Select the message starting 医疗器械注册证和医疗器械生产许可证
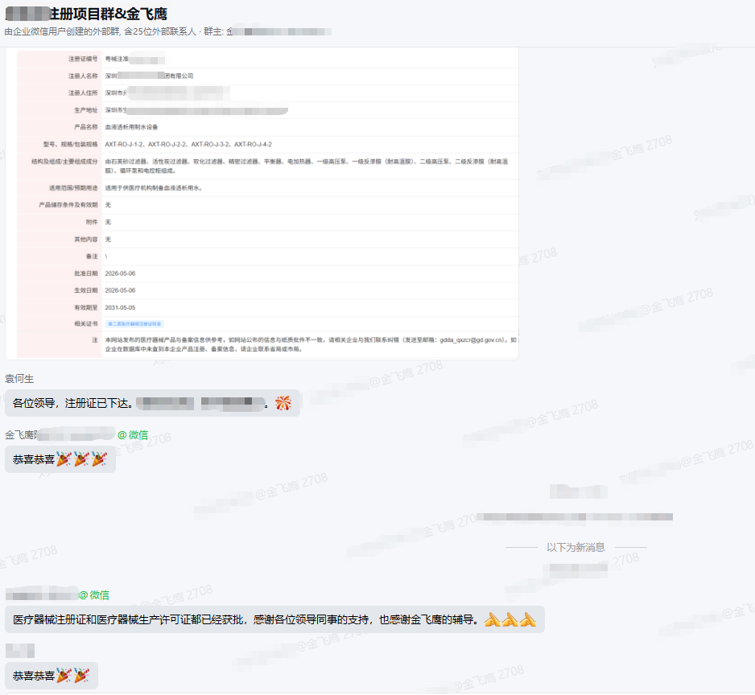The image size is (755, 695). pyautogui.click(x=274, y=619)
